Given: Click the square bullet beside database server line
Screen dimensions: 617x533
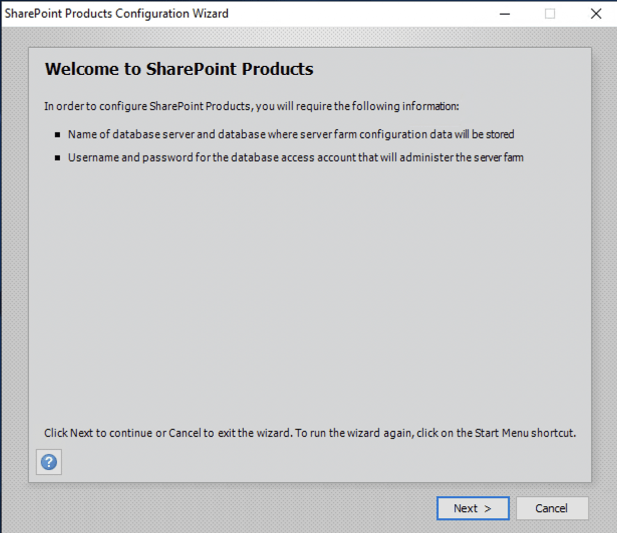Looking at the screenshot, I should pos(57,135).
